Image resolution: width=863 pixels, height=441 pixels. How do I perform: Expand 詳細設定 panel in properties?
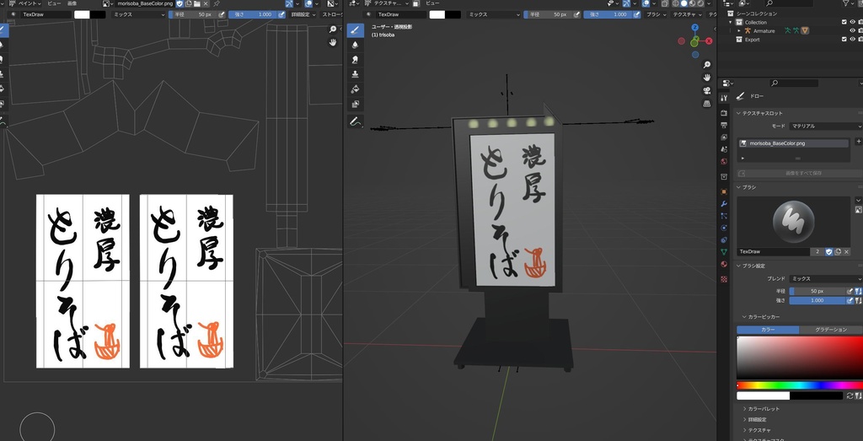(757, 419)
